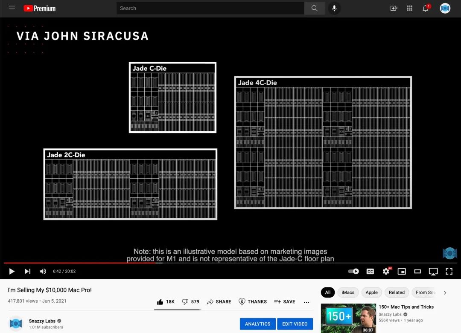Viewport: 461px width, 333px height.
Task: Mute the video volume
Action: point(43,271)
